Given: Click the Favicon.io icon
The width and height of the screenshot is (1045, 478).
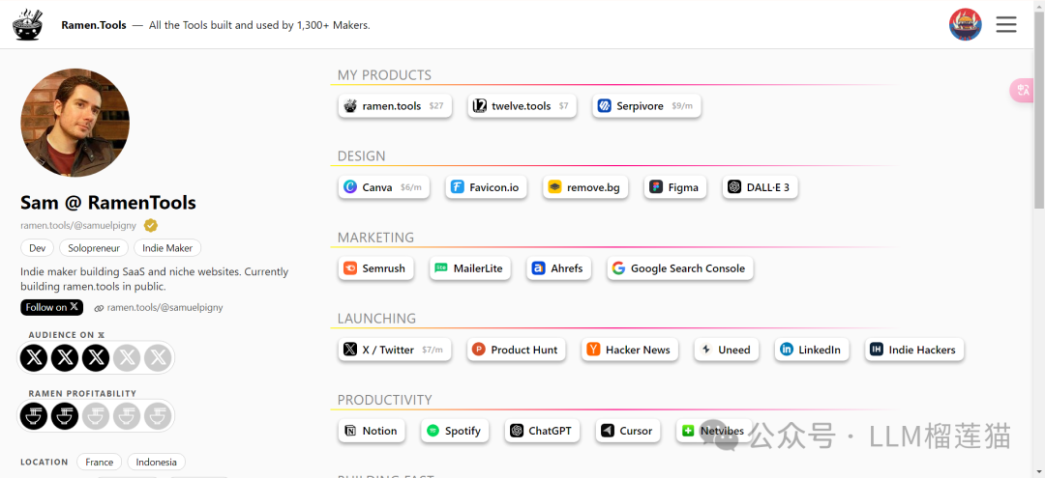Looking at the screenshot, I should pos(457,187).
